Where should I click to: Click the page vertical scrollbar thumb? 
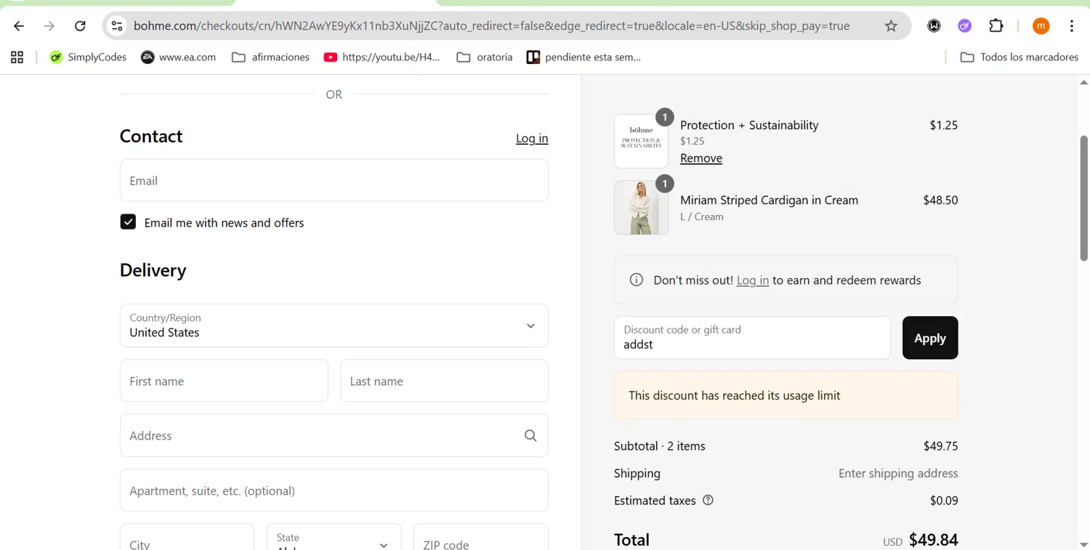1083,198
